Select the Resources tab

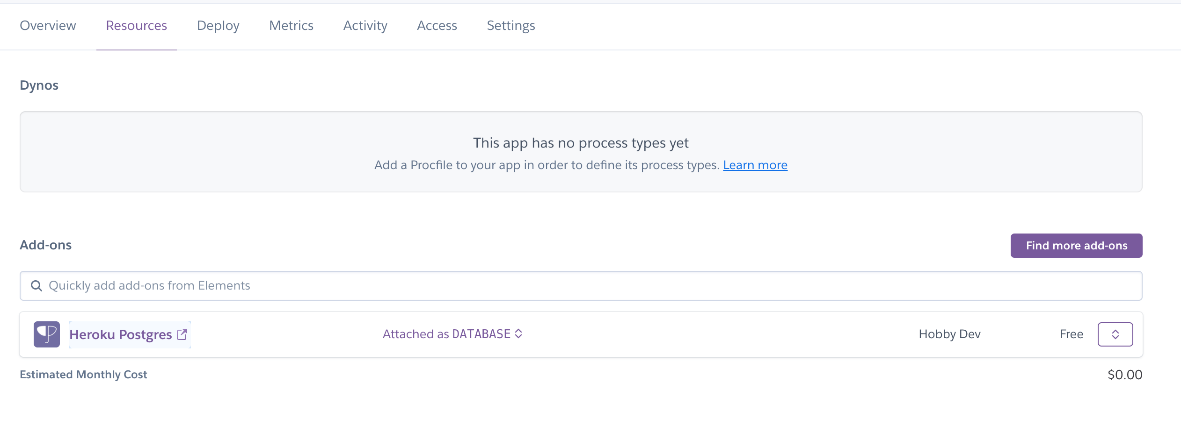[136, 26]
